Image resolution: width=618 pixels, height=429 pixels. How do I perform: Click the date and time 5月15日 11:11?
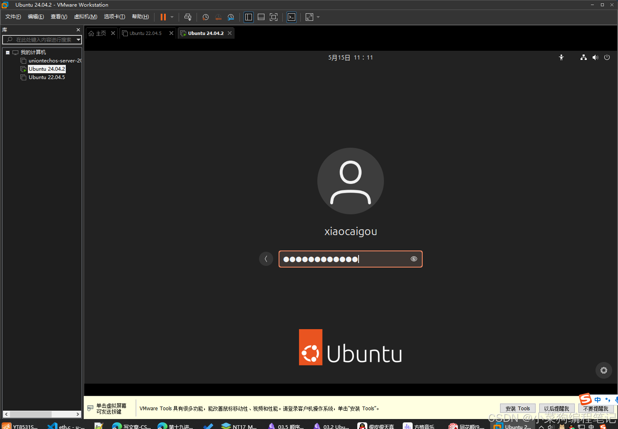tap(351, 57)
